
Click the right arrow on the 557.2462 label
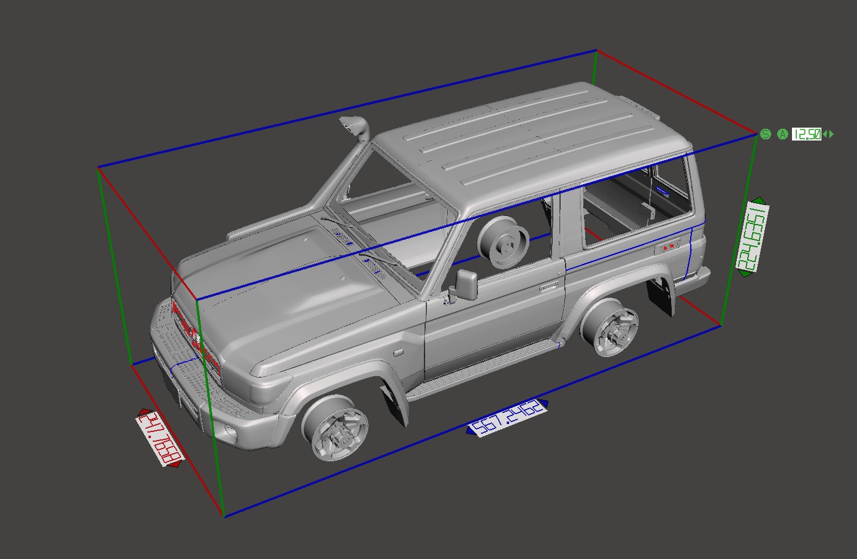pos(543,404)
